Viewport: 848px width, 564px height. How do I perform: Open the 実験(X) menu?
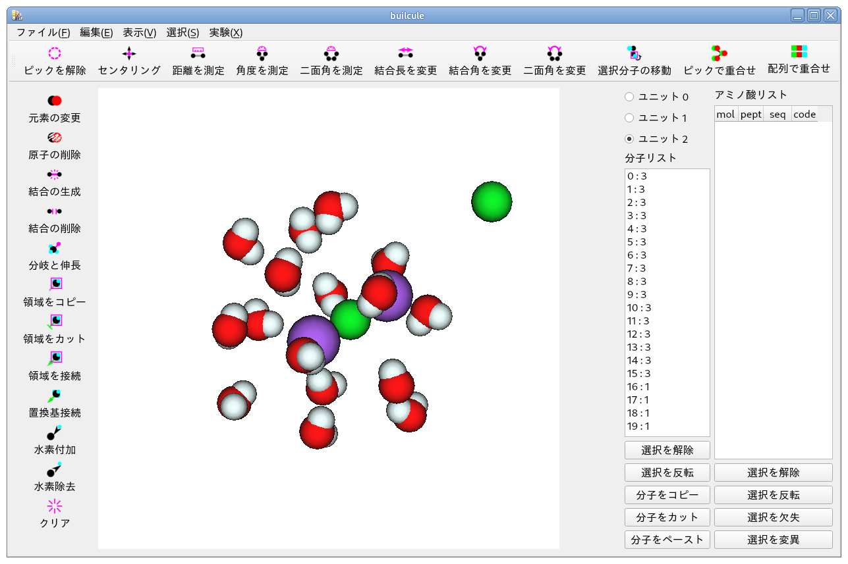pyautogui.click(x=225, y=32)
